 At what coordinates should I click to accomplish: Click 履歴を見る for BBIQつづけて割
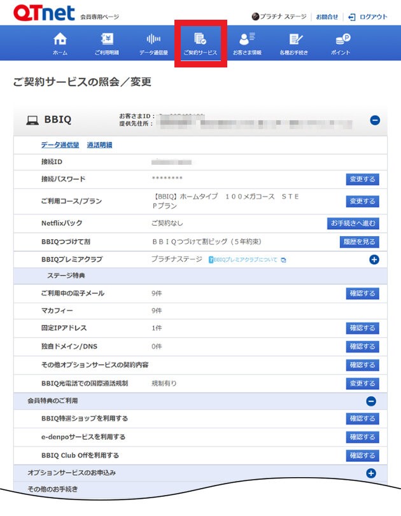click(359, 242)
